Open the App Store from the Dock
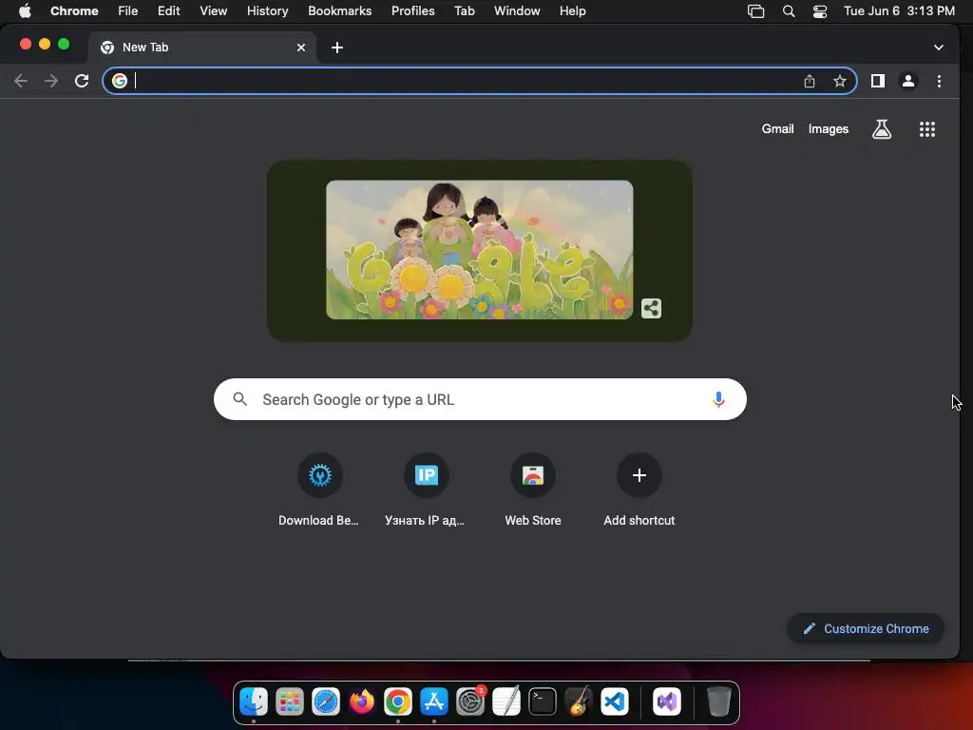Image resolution: width=973 pixels, height=730 pixels. tap(433, 702)
